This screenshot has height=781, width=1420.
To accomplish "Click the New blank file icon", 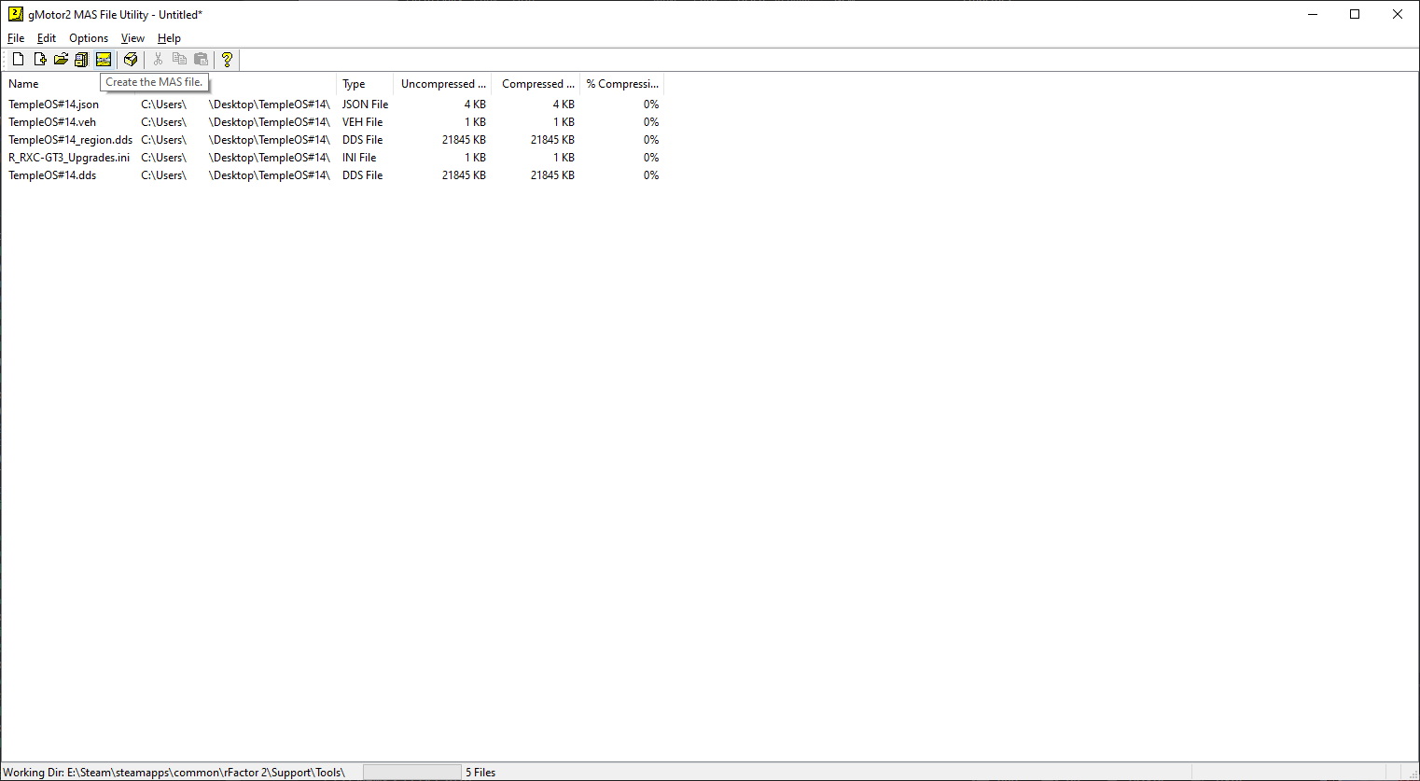I will (18, 60).
